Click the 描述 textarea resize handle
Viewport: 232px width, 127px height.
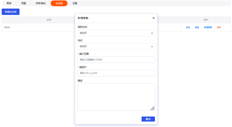click(x=152, y=108)
